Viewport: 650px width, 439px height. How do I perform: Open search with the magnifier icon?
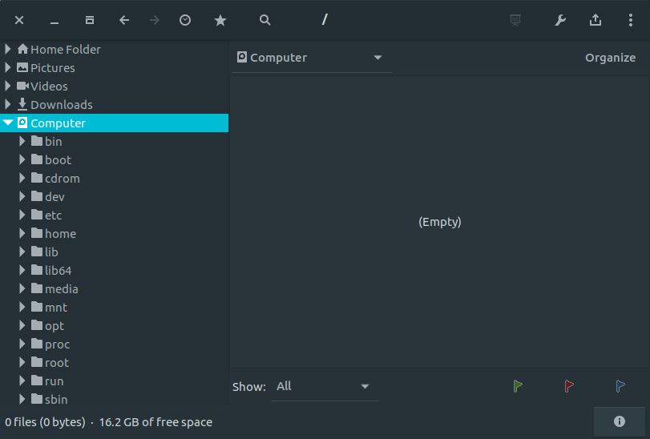265,20
